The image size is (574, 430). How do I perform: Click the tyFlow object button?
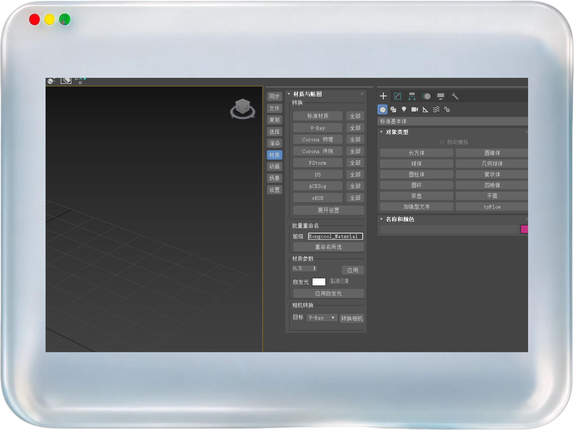[492, 207]
